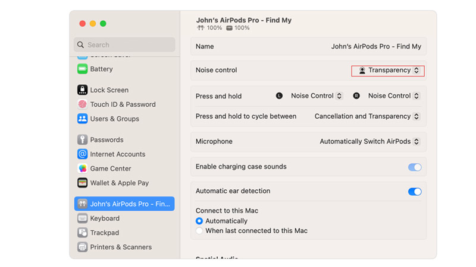Click the charging case battery icon
Image resolution: width=476 pixels, height=267 pixels.
tap(229, 28)
